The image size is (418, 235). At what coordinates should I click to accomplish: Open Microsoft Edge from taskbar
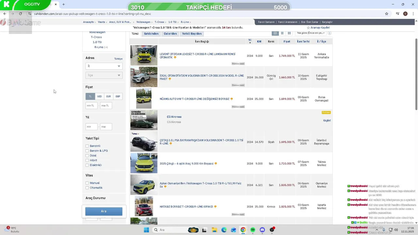coord(224,230)
